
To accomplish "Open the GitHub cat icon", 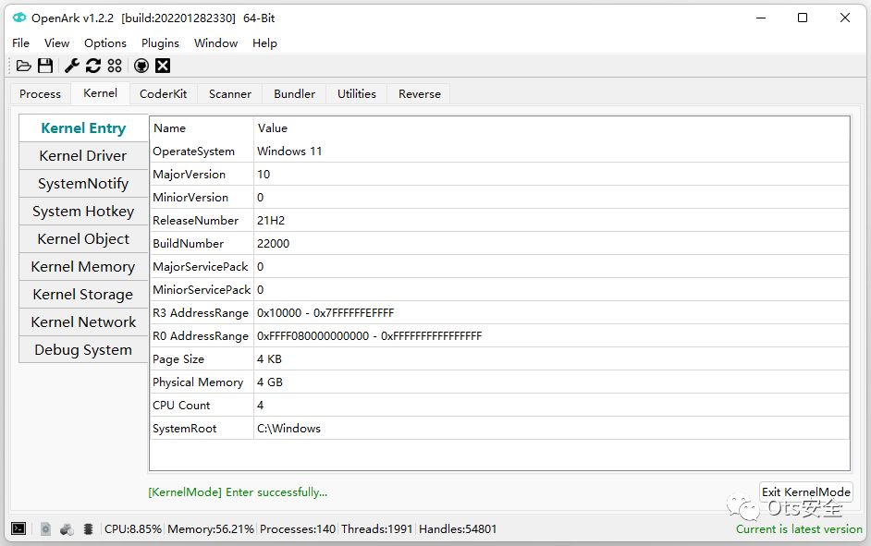I will 141,66.
